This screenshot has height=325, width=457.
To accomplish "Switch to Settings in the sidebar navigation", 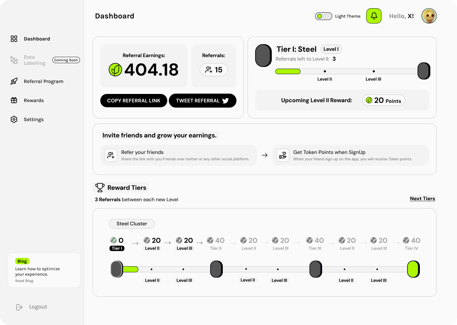I will pos(34,119).
